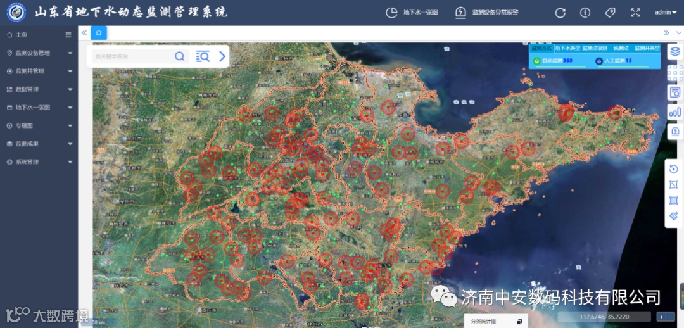Click the 分类统计图 panel label
This screenshot has height=328, width=684.
click(x=483, y=322)
